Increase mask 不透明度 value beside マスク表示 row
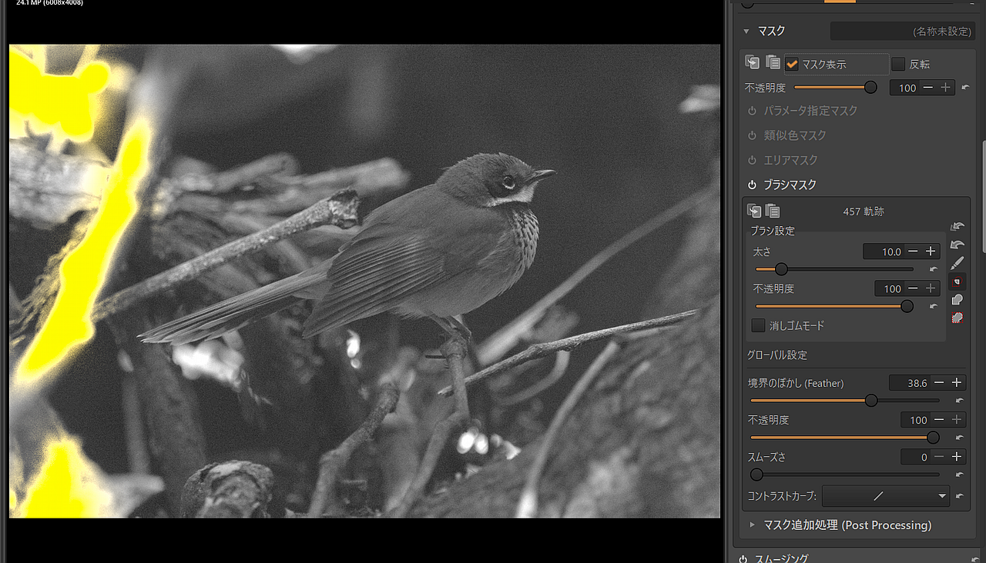This screenshot has width=986, height=563. (x=946, y=88)
